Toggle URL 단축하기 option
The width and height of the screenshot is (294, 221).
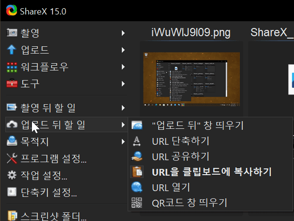pyautogui.click(x=210, y=141)
